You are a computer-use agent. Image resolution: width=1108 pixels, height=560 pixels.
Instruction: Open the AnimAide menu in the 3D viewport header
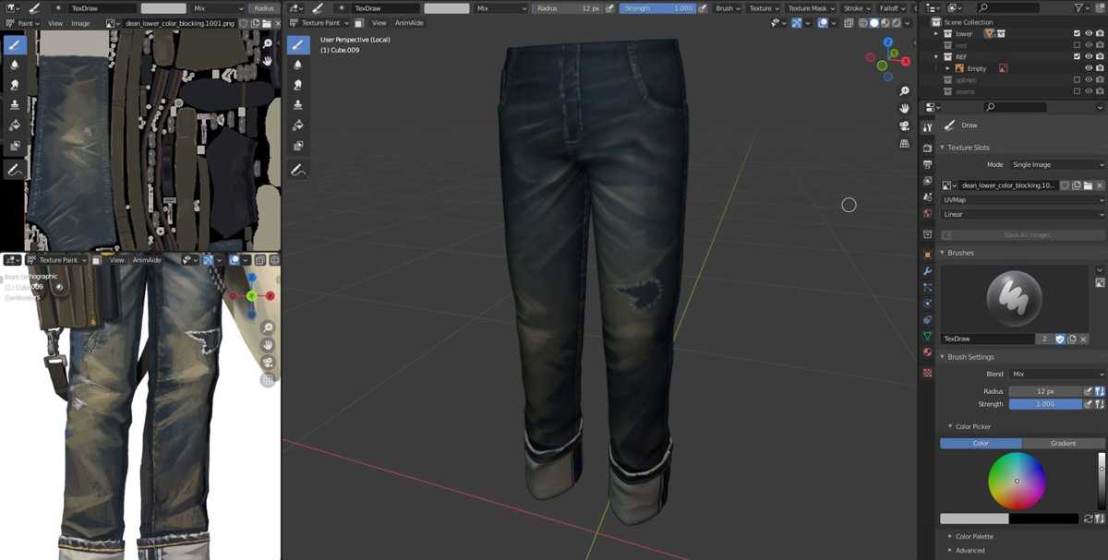[x=408, y=23]
